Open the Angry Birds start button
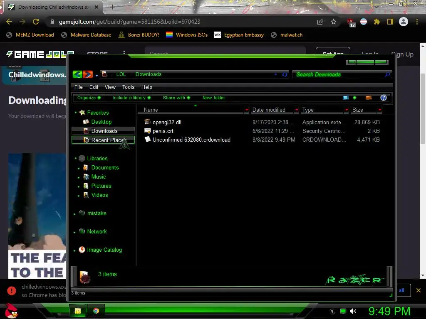Viewport: 426px width, 319px height. 11,311
